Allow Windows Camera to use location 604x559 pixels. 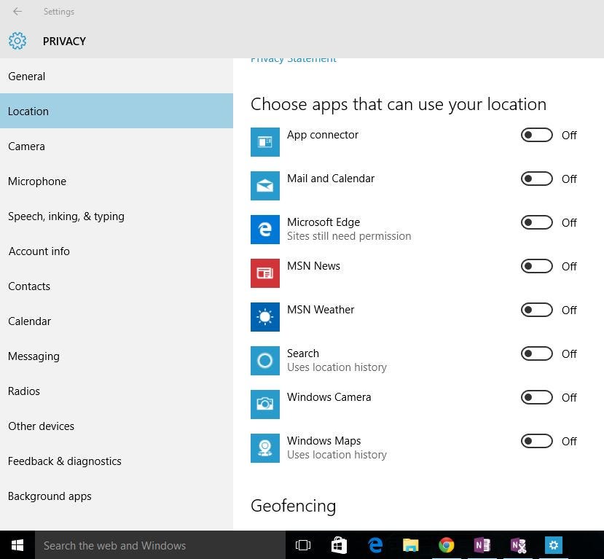tap(536, 398)
